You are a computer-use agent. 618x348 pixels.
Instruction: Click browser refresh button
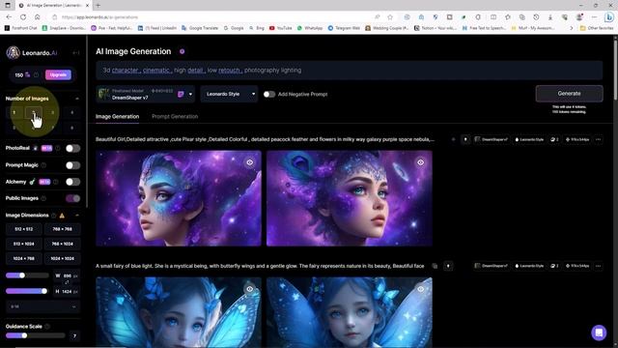pos(23,17)
